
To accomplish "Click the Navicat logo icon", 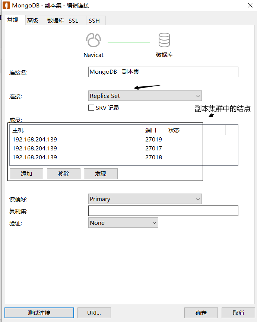I will point(93,40).
